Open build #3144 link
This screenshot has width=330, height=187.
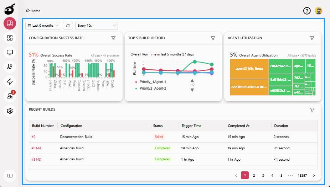36,148
